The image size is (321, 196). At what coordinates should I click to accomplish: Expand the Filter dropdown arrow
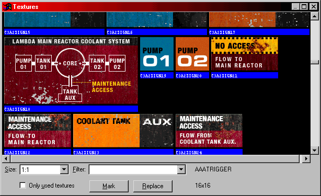point(181,170)
